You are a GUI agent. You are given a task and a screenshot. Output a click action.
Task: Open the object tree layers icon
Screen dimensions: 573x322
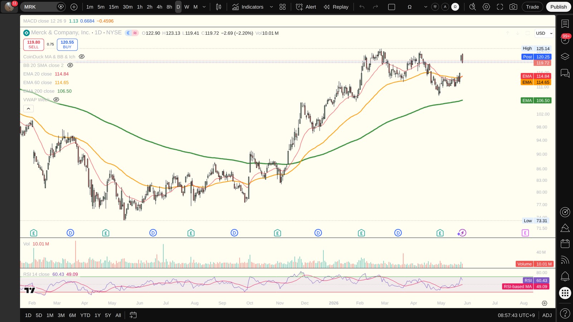pos(565,57)
